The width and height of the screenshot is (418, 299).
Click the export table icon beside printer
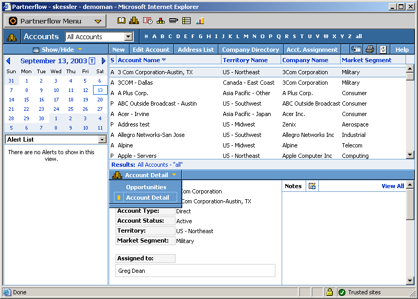point(356,49)
